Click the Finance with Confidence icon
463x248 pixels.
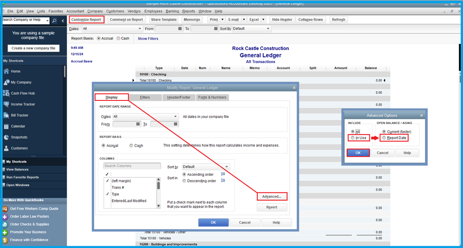pyautogui.click(x=5, y=240)
